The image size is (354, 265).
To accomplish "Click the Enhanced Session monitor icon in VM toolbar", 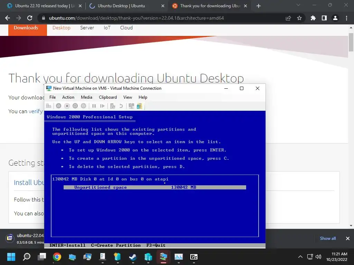I will 131,106.
